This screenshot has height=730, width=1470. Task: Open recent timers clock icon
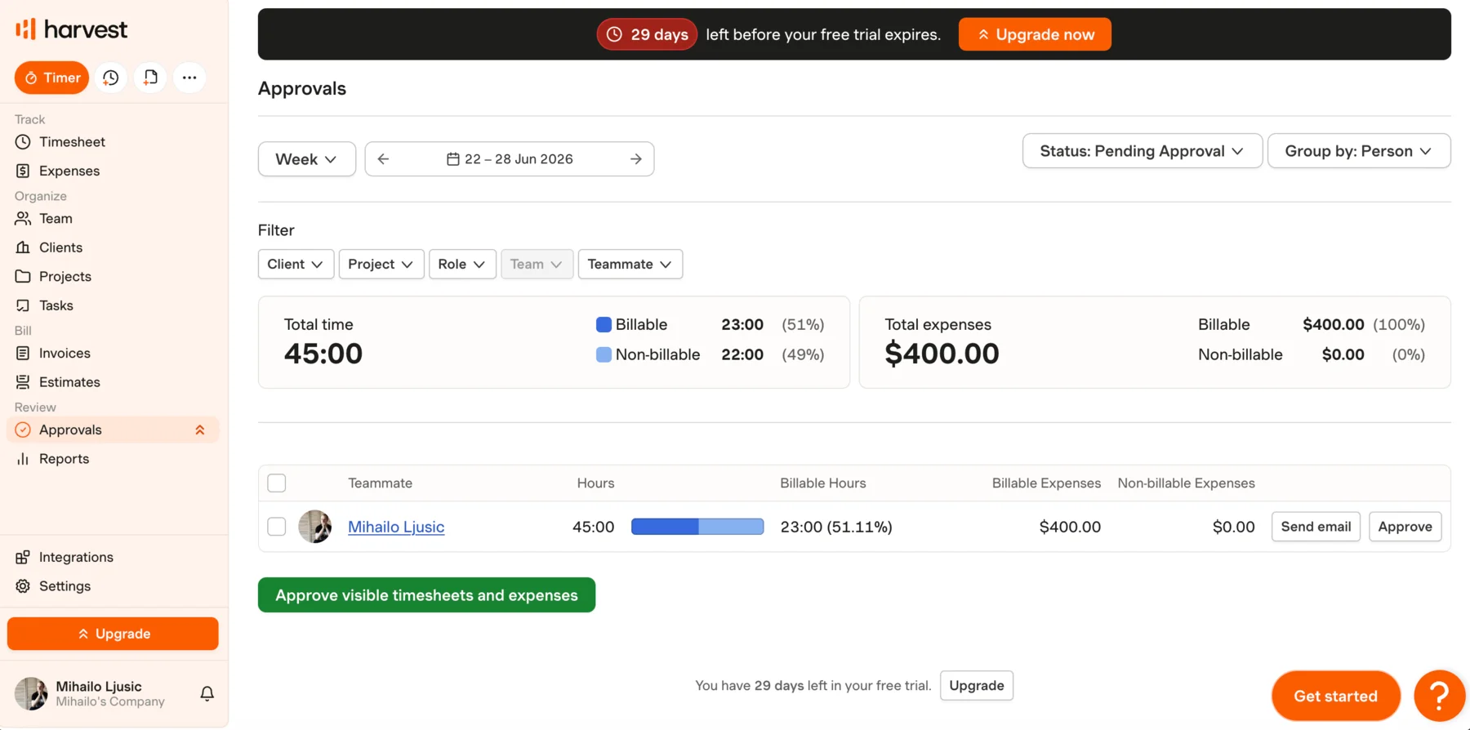pos(111,78)
